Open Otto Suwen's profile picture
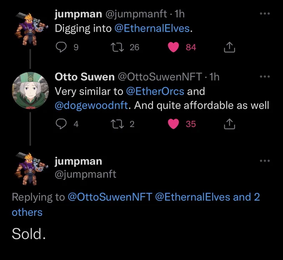283x260 pixels. coord(30,91)
